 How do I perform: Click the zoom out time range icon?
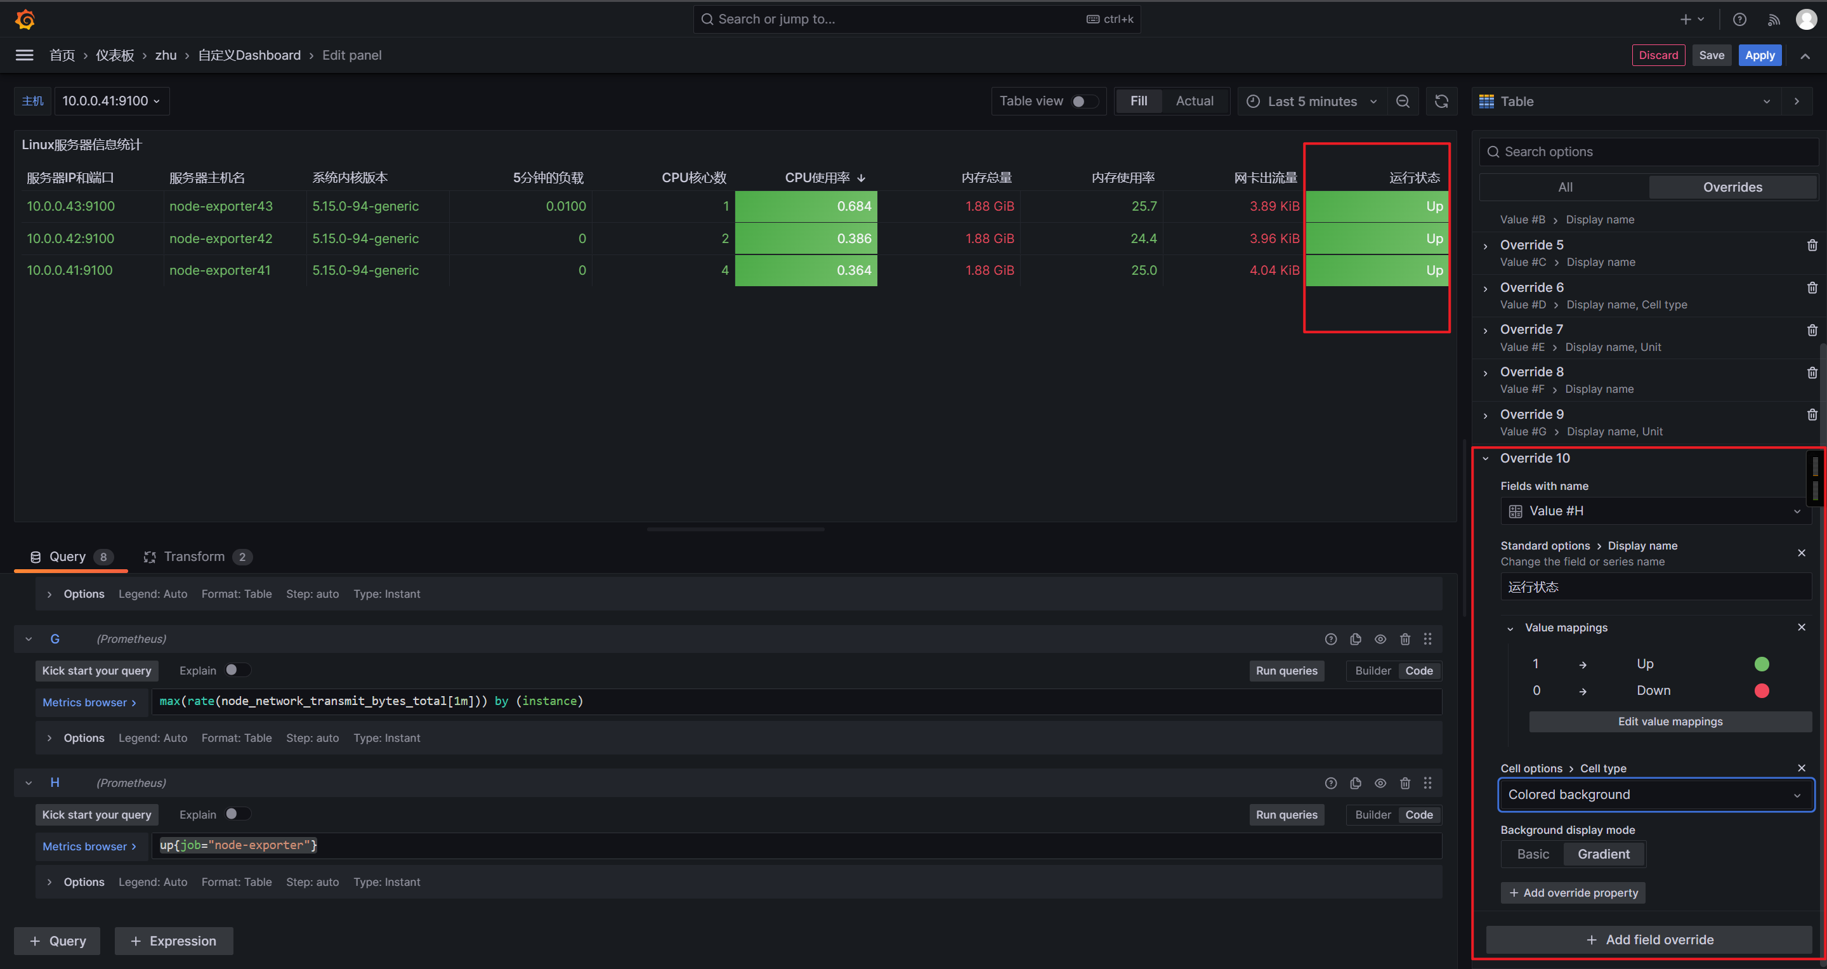pyautogui.click(x=1403, y=102)
